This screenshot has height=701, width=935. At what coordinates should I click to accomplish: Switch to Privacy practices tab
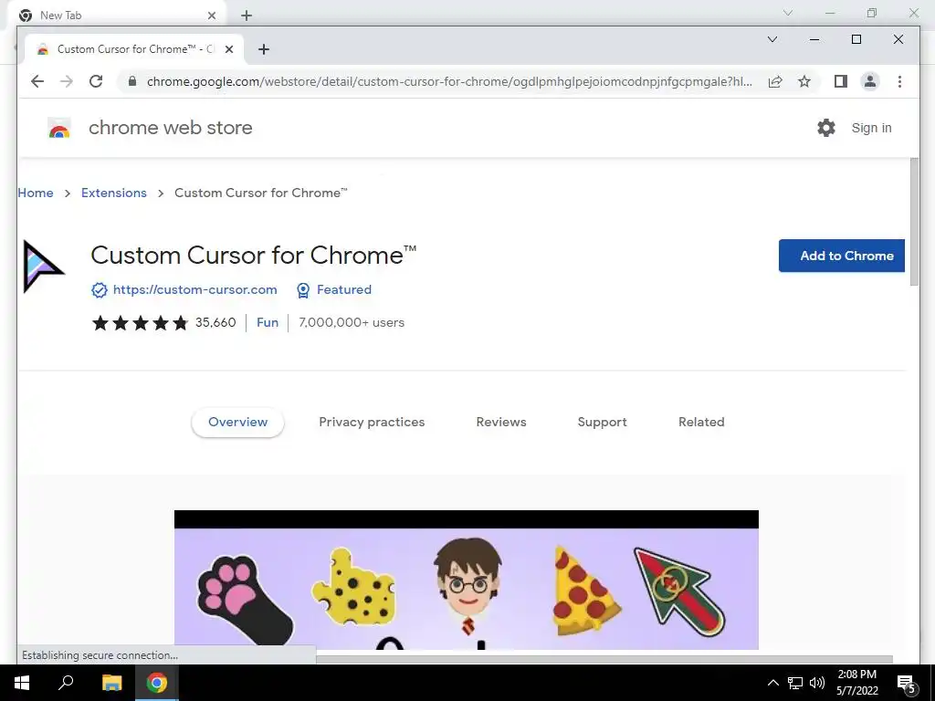point(372,422)
